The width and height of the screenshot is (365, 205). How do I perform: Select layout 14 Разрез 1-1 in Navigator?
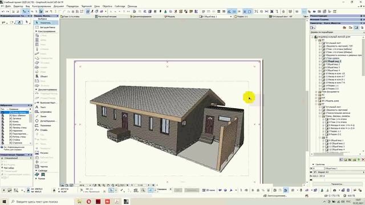pos(332,85)
